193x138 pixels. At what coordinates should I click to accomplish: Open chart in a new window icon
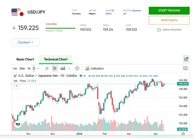point(186,59)
